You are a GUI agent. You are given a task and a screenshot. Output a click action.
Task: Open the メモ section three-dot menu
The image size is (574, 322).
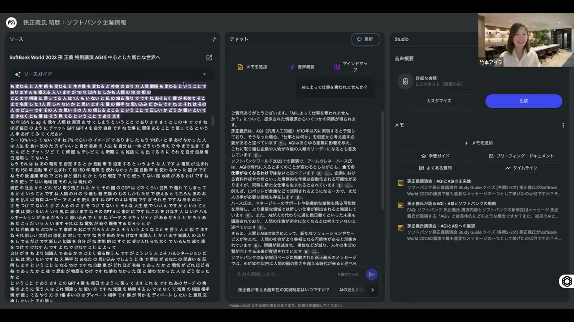pyautogui.click(x=563, y=125)
